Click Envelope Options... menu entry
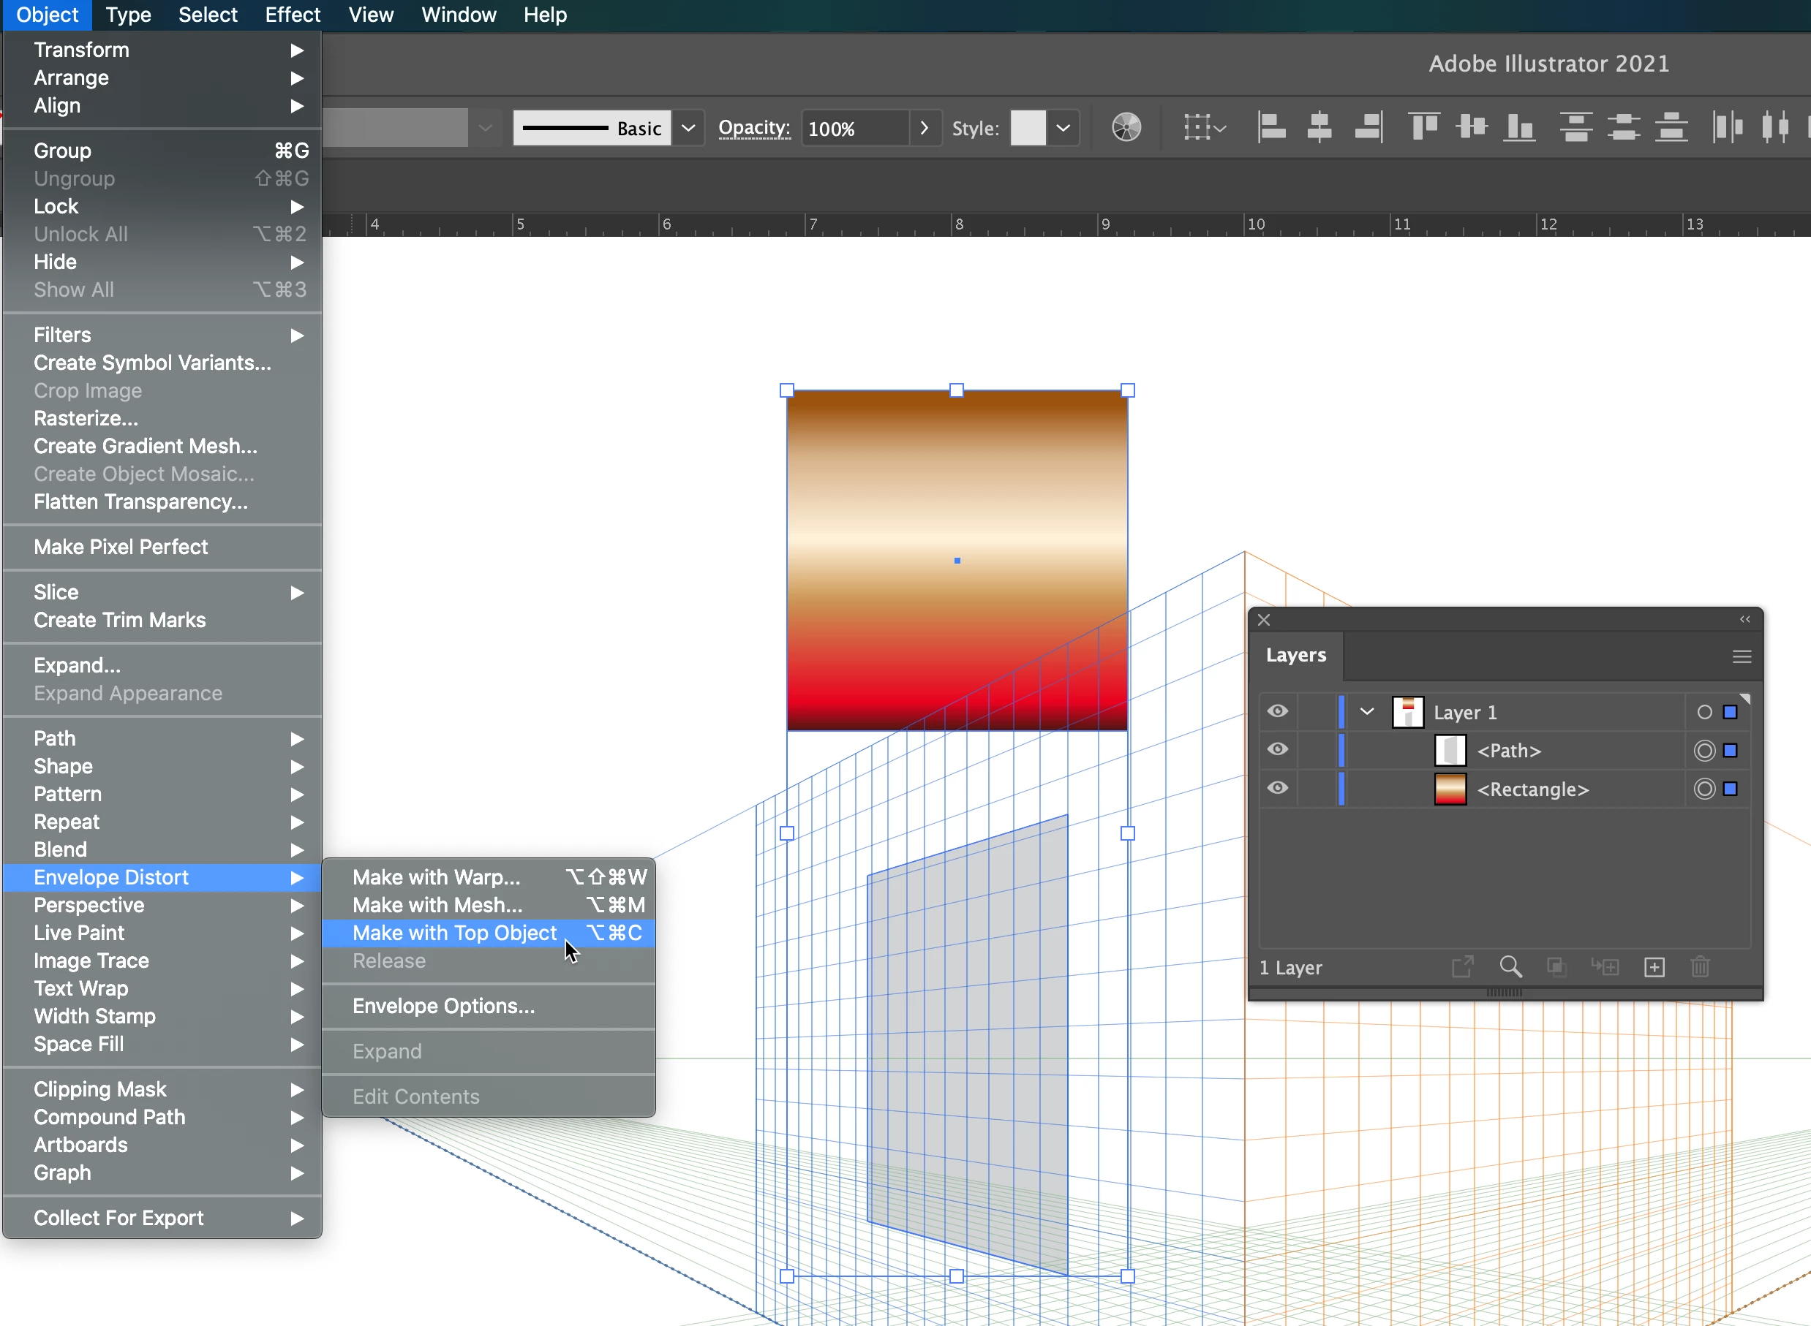This screenshot has width=1811, height=1326. tap(443, 1006)
